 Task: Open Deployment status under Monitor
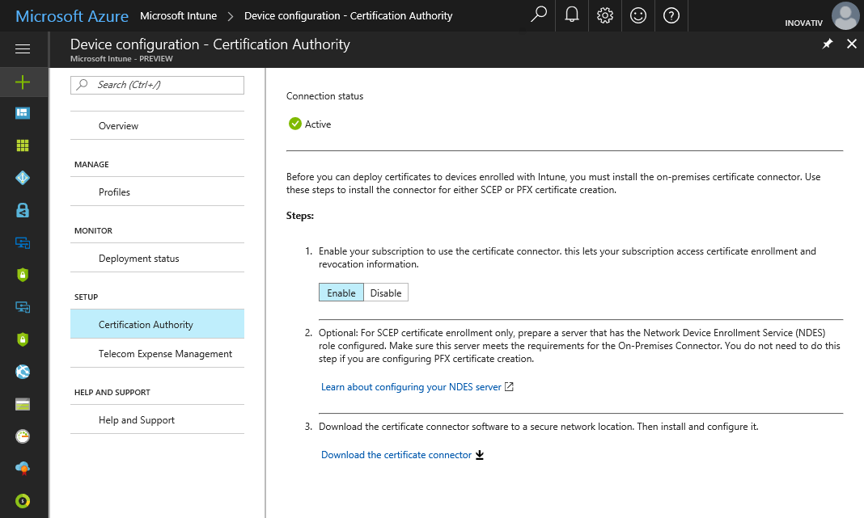[138, 259]
